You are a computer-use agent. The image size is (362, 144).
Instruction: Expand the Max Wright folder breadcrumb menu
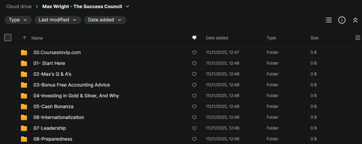tap(127, 6)
